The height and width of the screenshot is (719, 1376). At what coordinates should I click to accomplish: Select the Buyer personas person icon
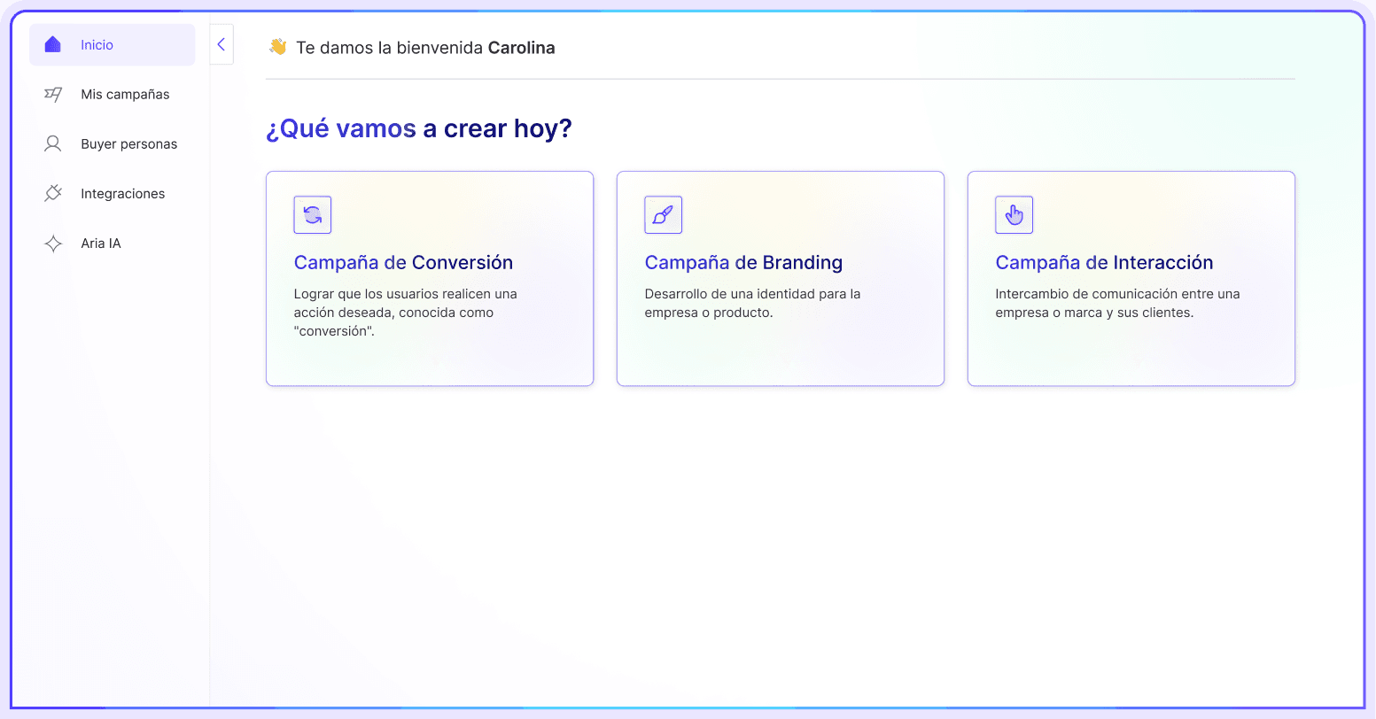[52, 143]
